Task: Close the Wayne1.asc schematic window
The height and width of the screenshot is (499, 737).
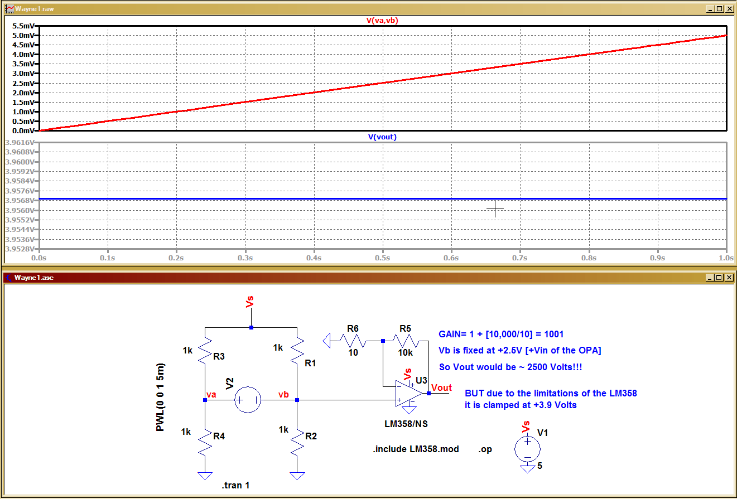Action: (x=729, y=278)
